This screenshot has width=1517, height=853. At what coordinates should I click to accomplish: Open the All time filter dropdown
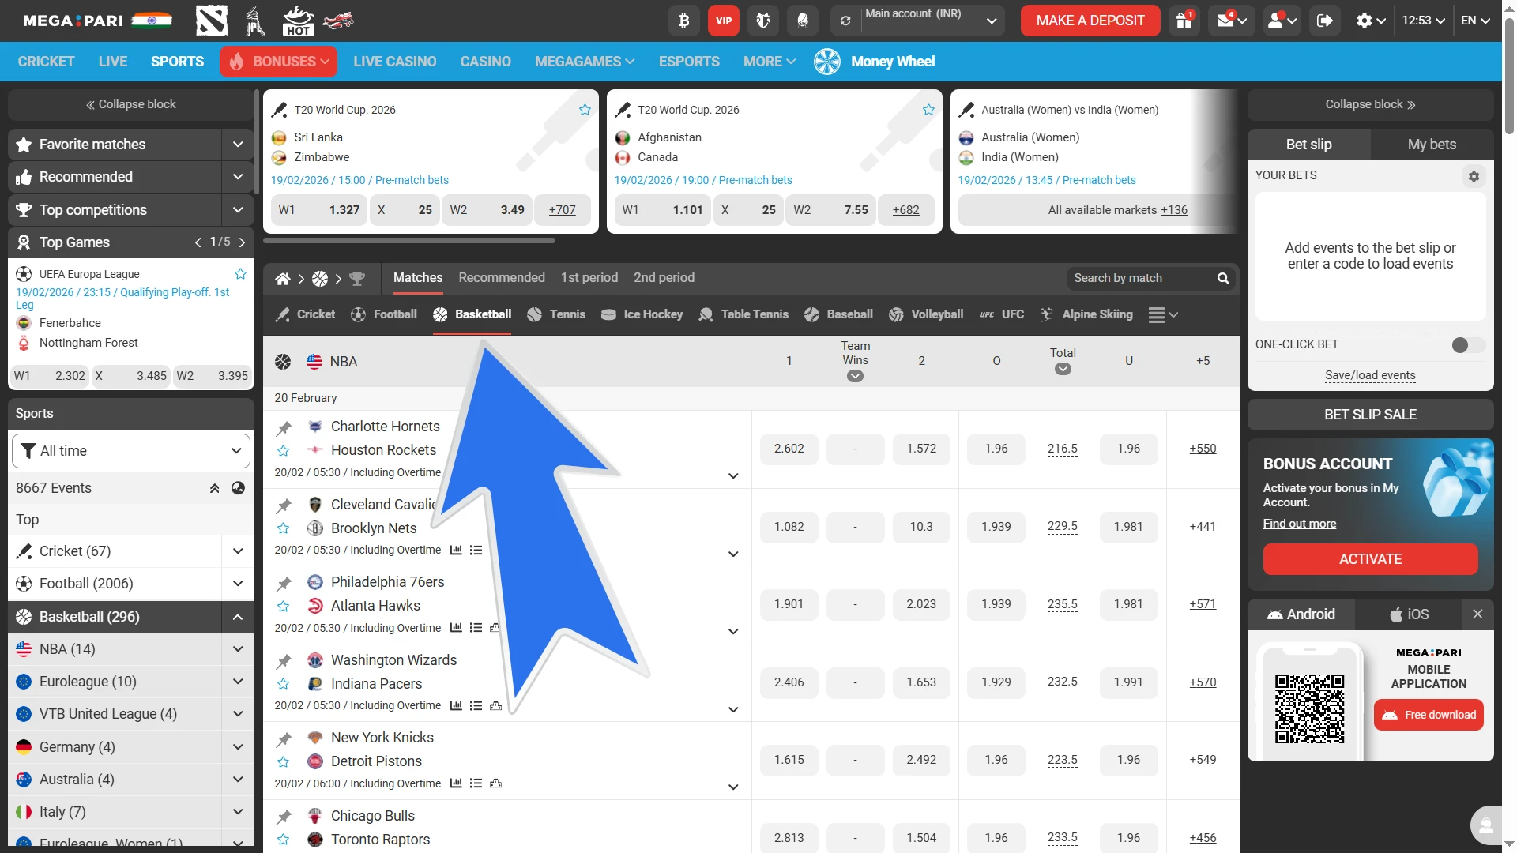131,451
